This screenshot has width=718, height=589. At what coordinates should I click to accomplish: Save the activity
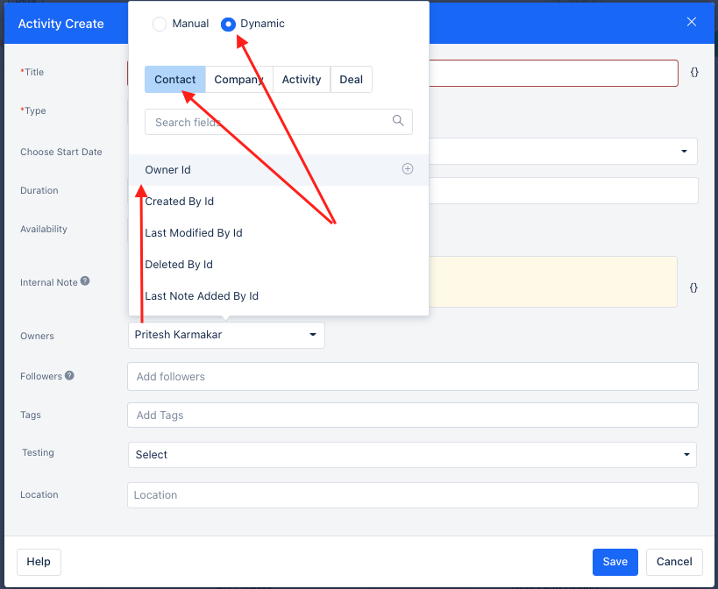point(615,562)
